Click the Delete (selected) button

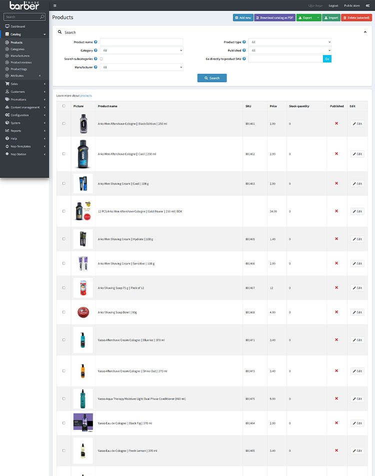coord(356,17)
